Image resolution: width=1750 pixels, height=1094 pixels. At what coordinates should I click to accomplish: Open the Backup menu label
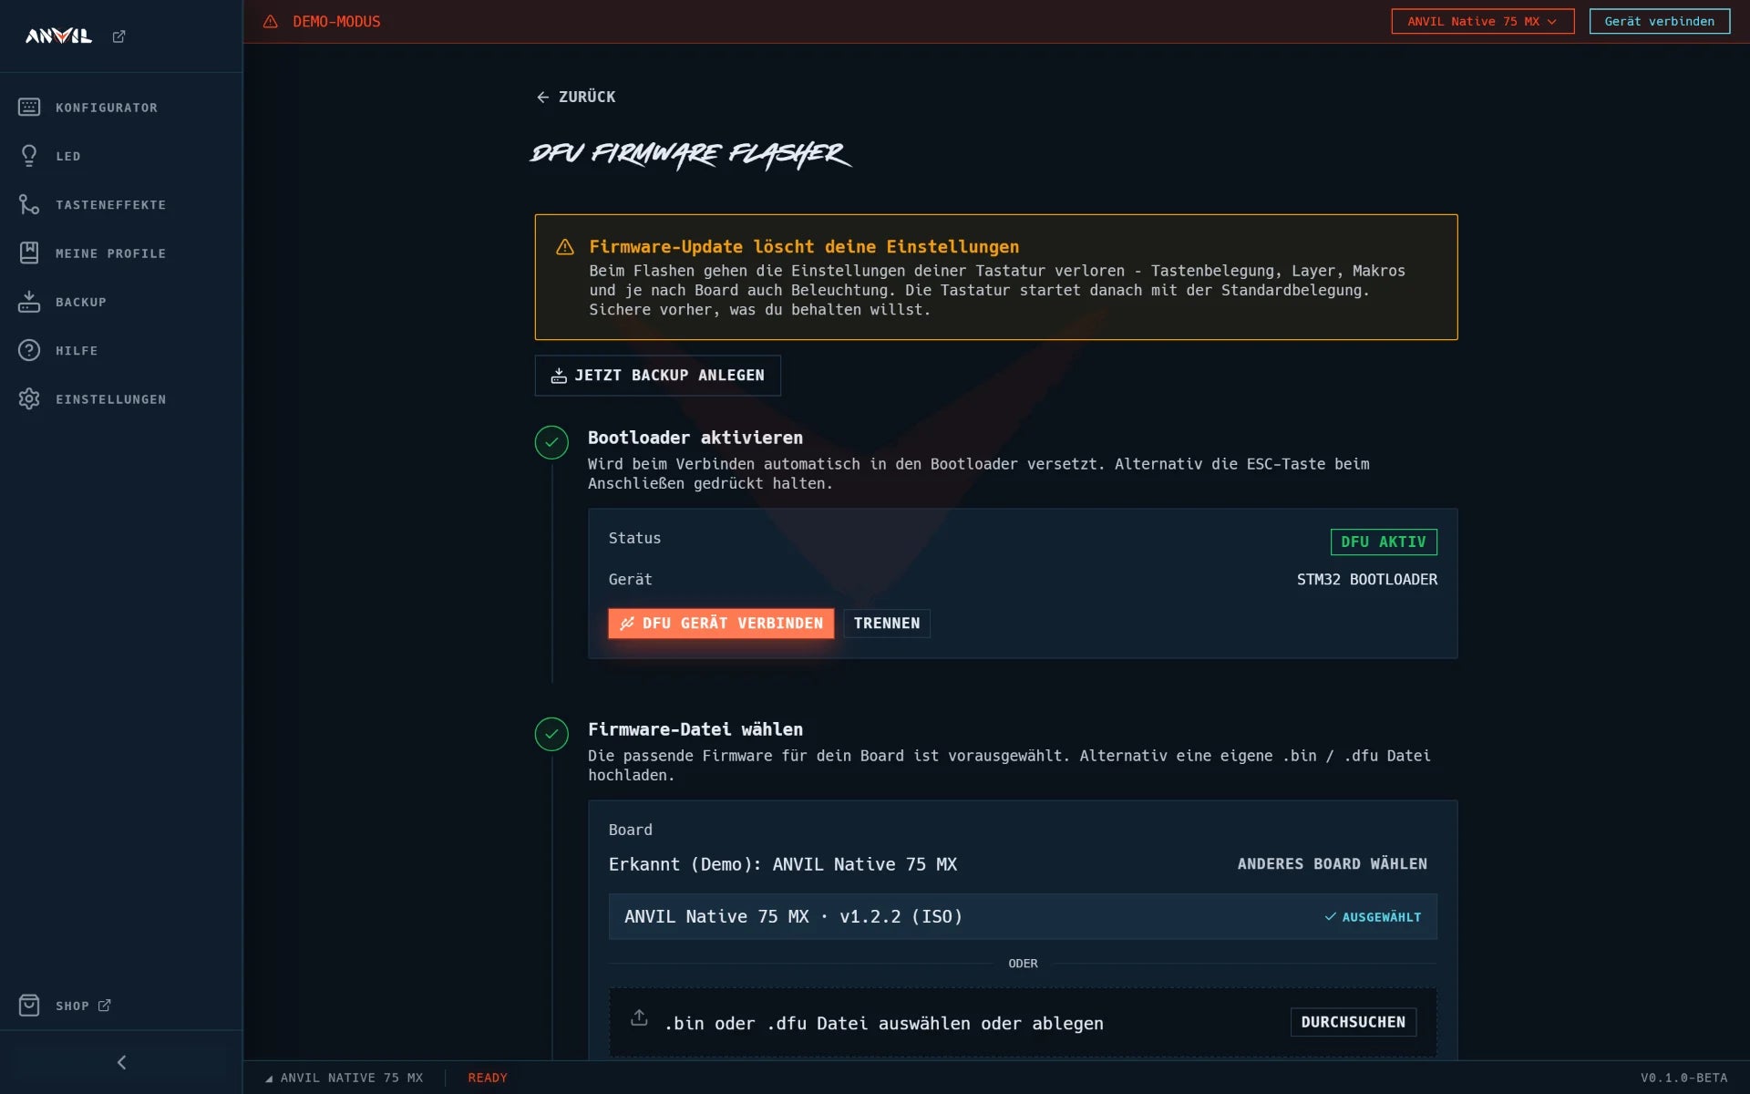point(81,302)
